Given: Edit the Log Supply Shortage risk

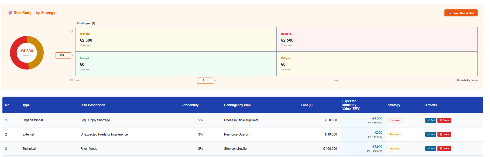Looking at the screenshot, I should 430,120.
